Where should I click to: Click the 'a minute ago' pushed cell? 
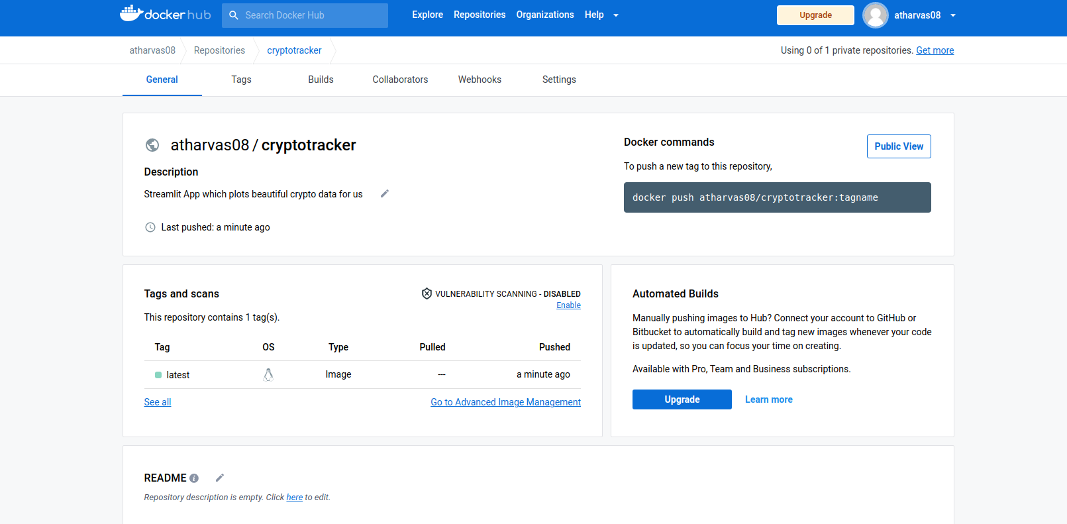pyautogui.click(x=543, y=374)
